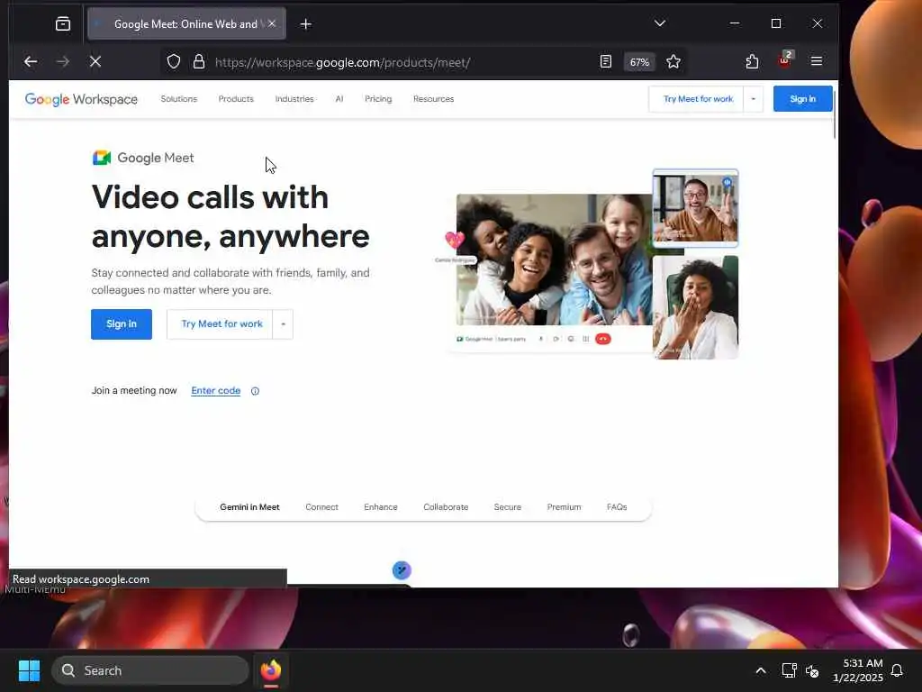The image size is (922, 692).
Task: Open Windows Start menu
Action: [29, 670]
